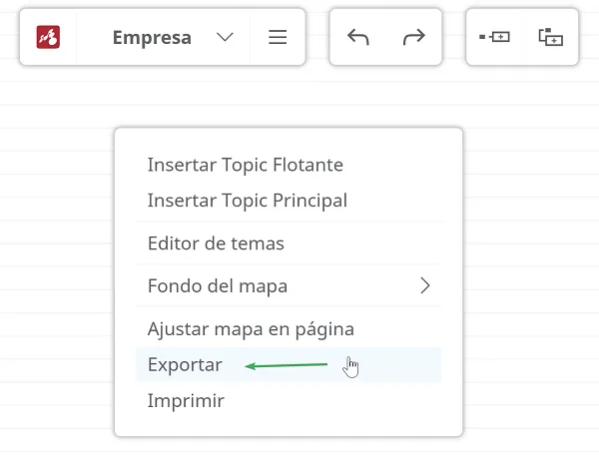The width and height of the screenshot is (599, 457).
Task: Add a child topic from the toolbar
Action: point(551,37)
